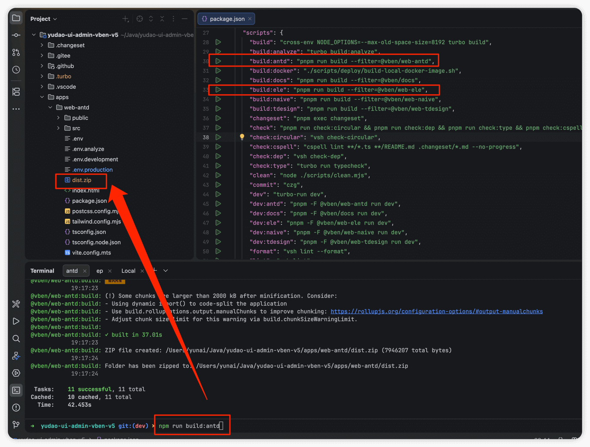Screen dimensions: 590x447
Task: Click the lightbulb intention icon on line 38
Action: 242,137
